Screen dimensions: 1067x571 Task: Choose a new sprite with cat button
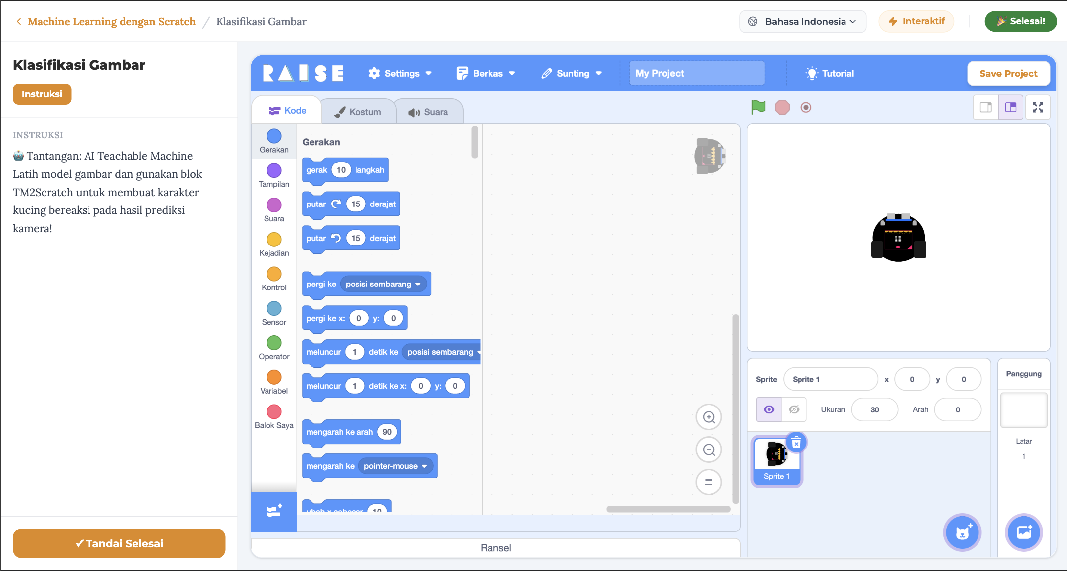click(962, 532)
